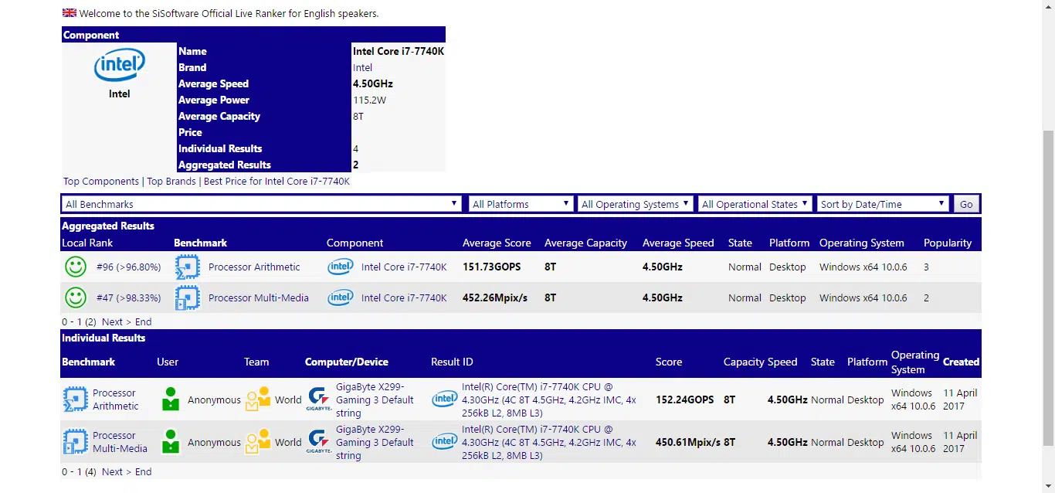Click the green smiley for rank #96

pyautogui.click(x=76, y=267)
